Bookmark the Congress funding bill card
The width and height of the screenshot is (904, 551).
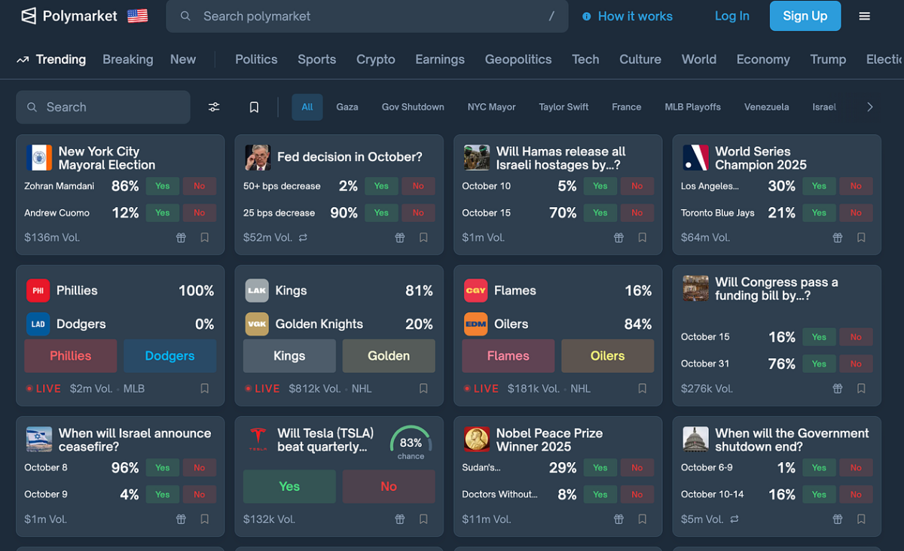(x=861, y=388)
